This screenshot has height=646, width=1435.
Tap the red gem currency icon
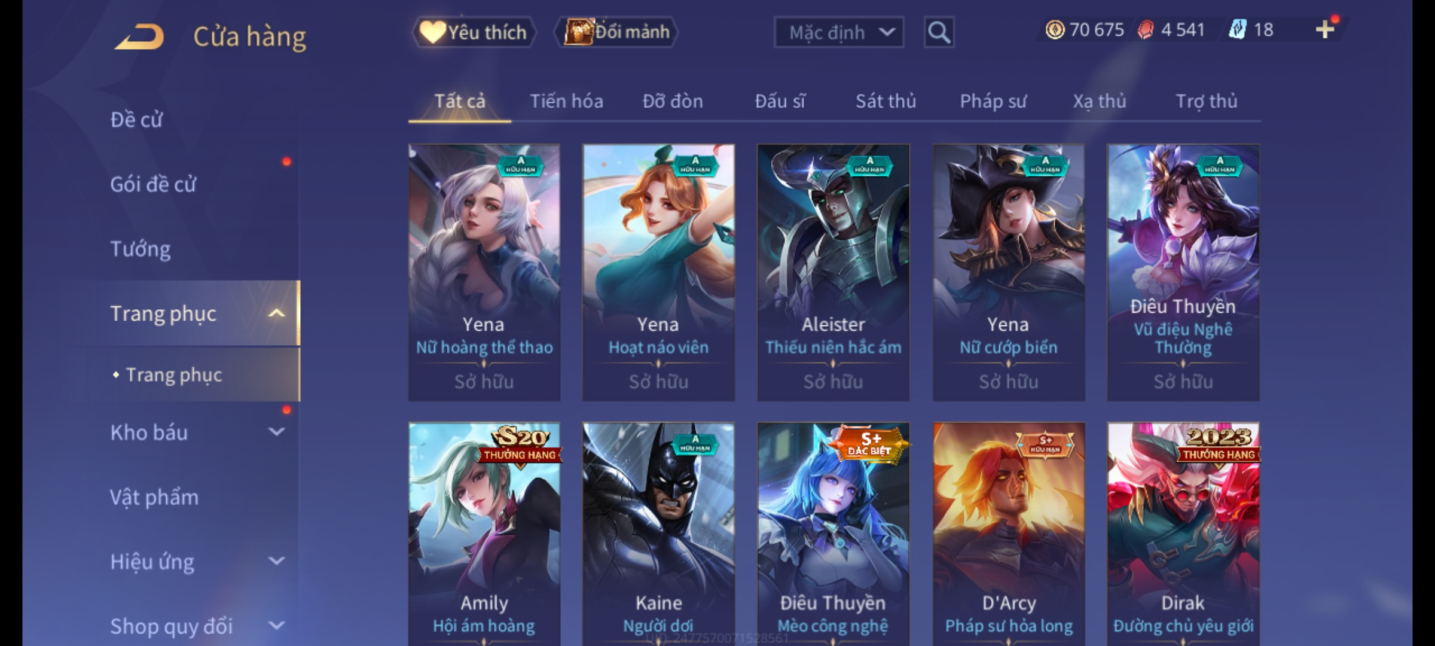pos(1146,30)
